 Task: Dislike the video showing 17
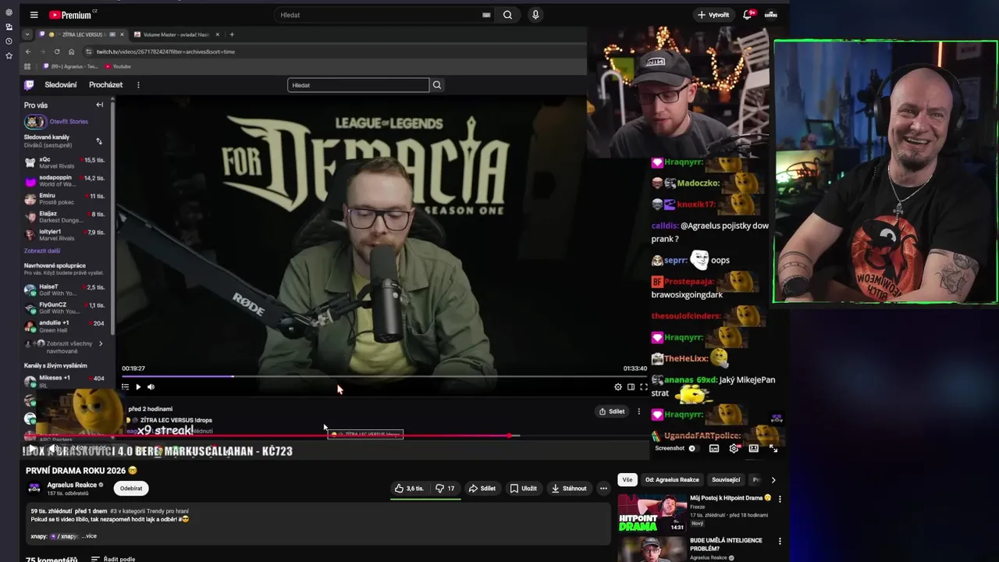445,489
